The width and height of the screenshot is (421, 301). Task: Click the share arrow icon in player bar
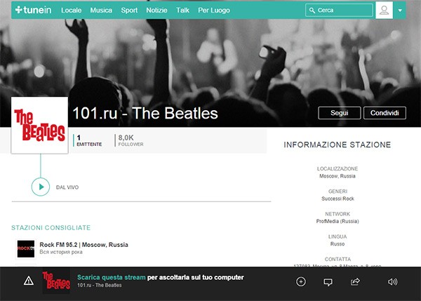point(355,281)
